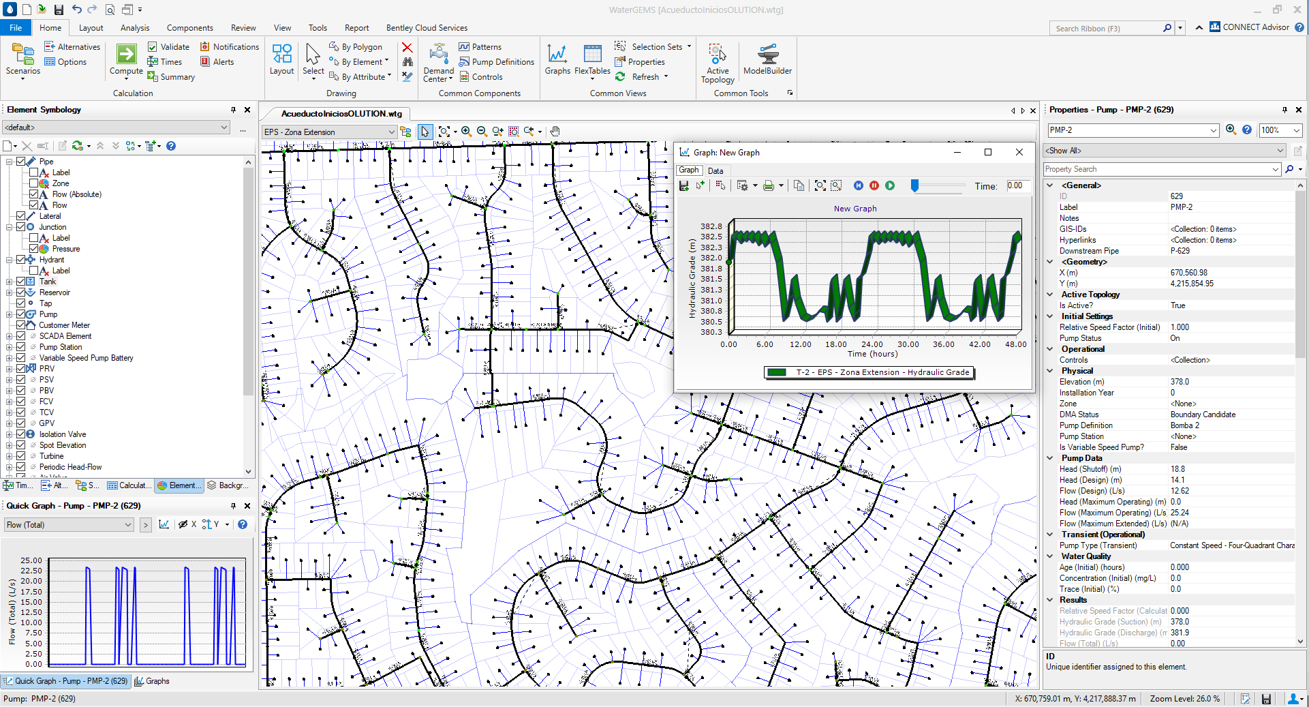Open the Analysis ribbon tab

click(x=135, y=28)
